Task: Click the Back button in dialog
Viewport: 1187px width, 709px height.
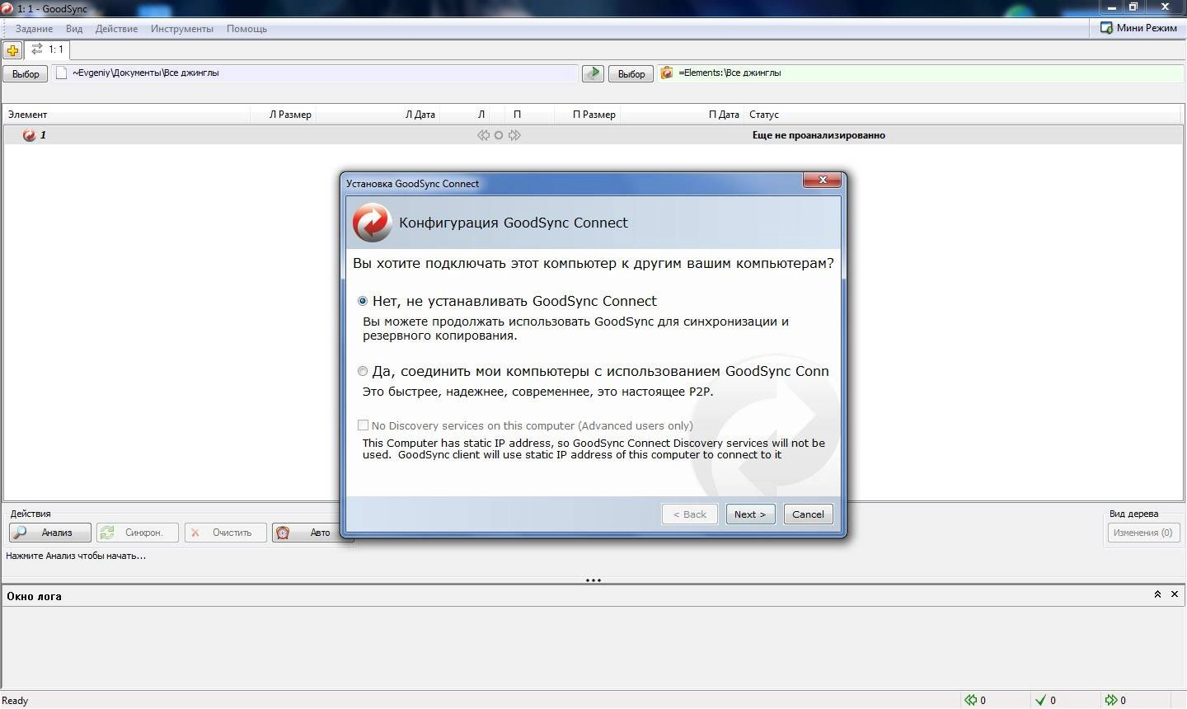Action: (x=690, y=514)
